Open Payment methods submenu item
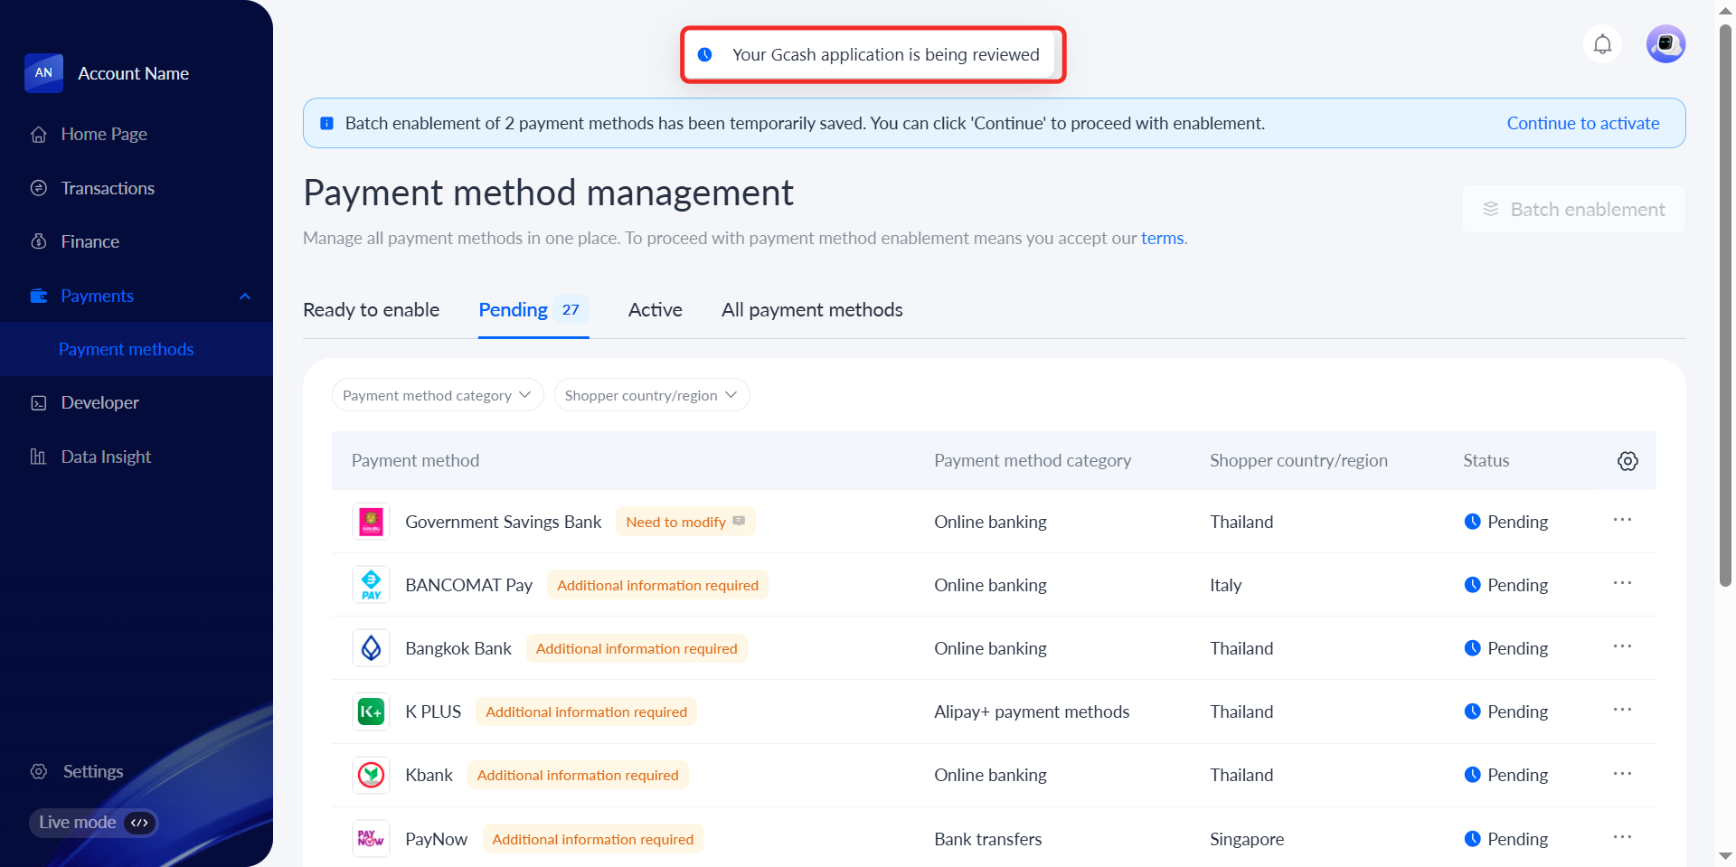The width and height of the screenshot is (1736, 867). tap(127, 349)
